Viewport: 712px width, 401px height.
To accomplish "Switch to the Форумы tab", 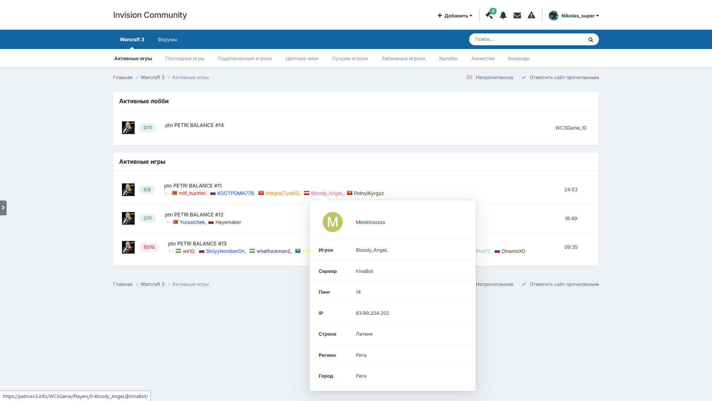I will pos(167,39).
